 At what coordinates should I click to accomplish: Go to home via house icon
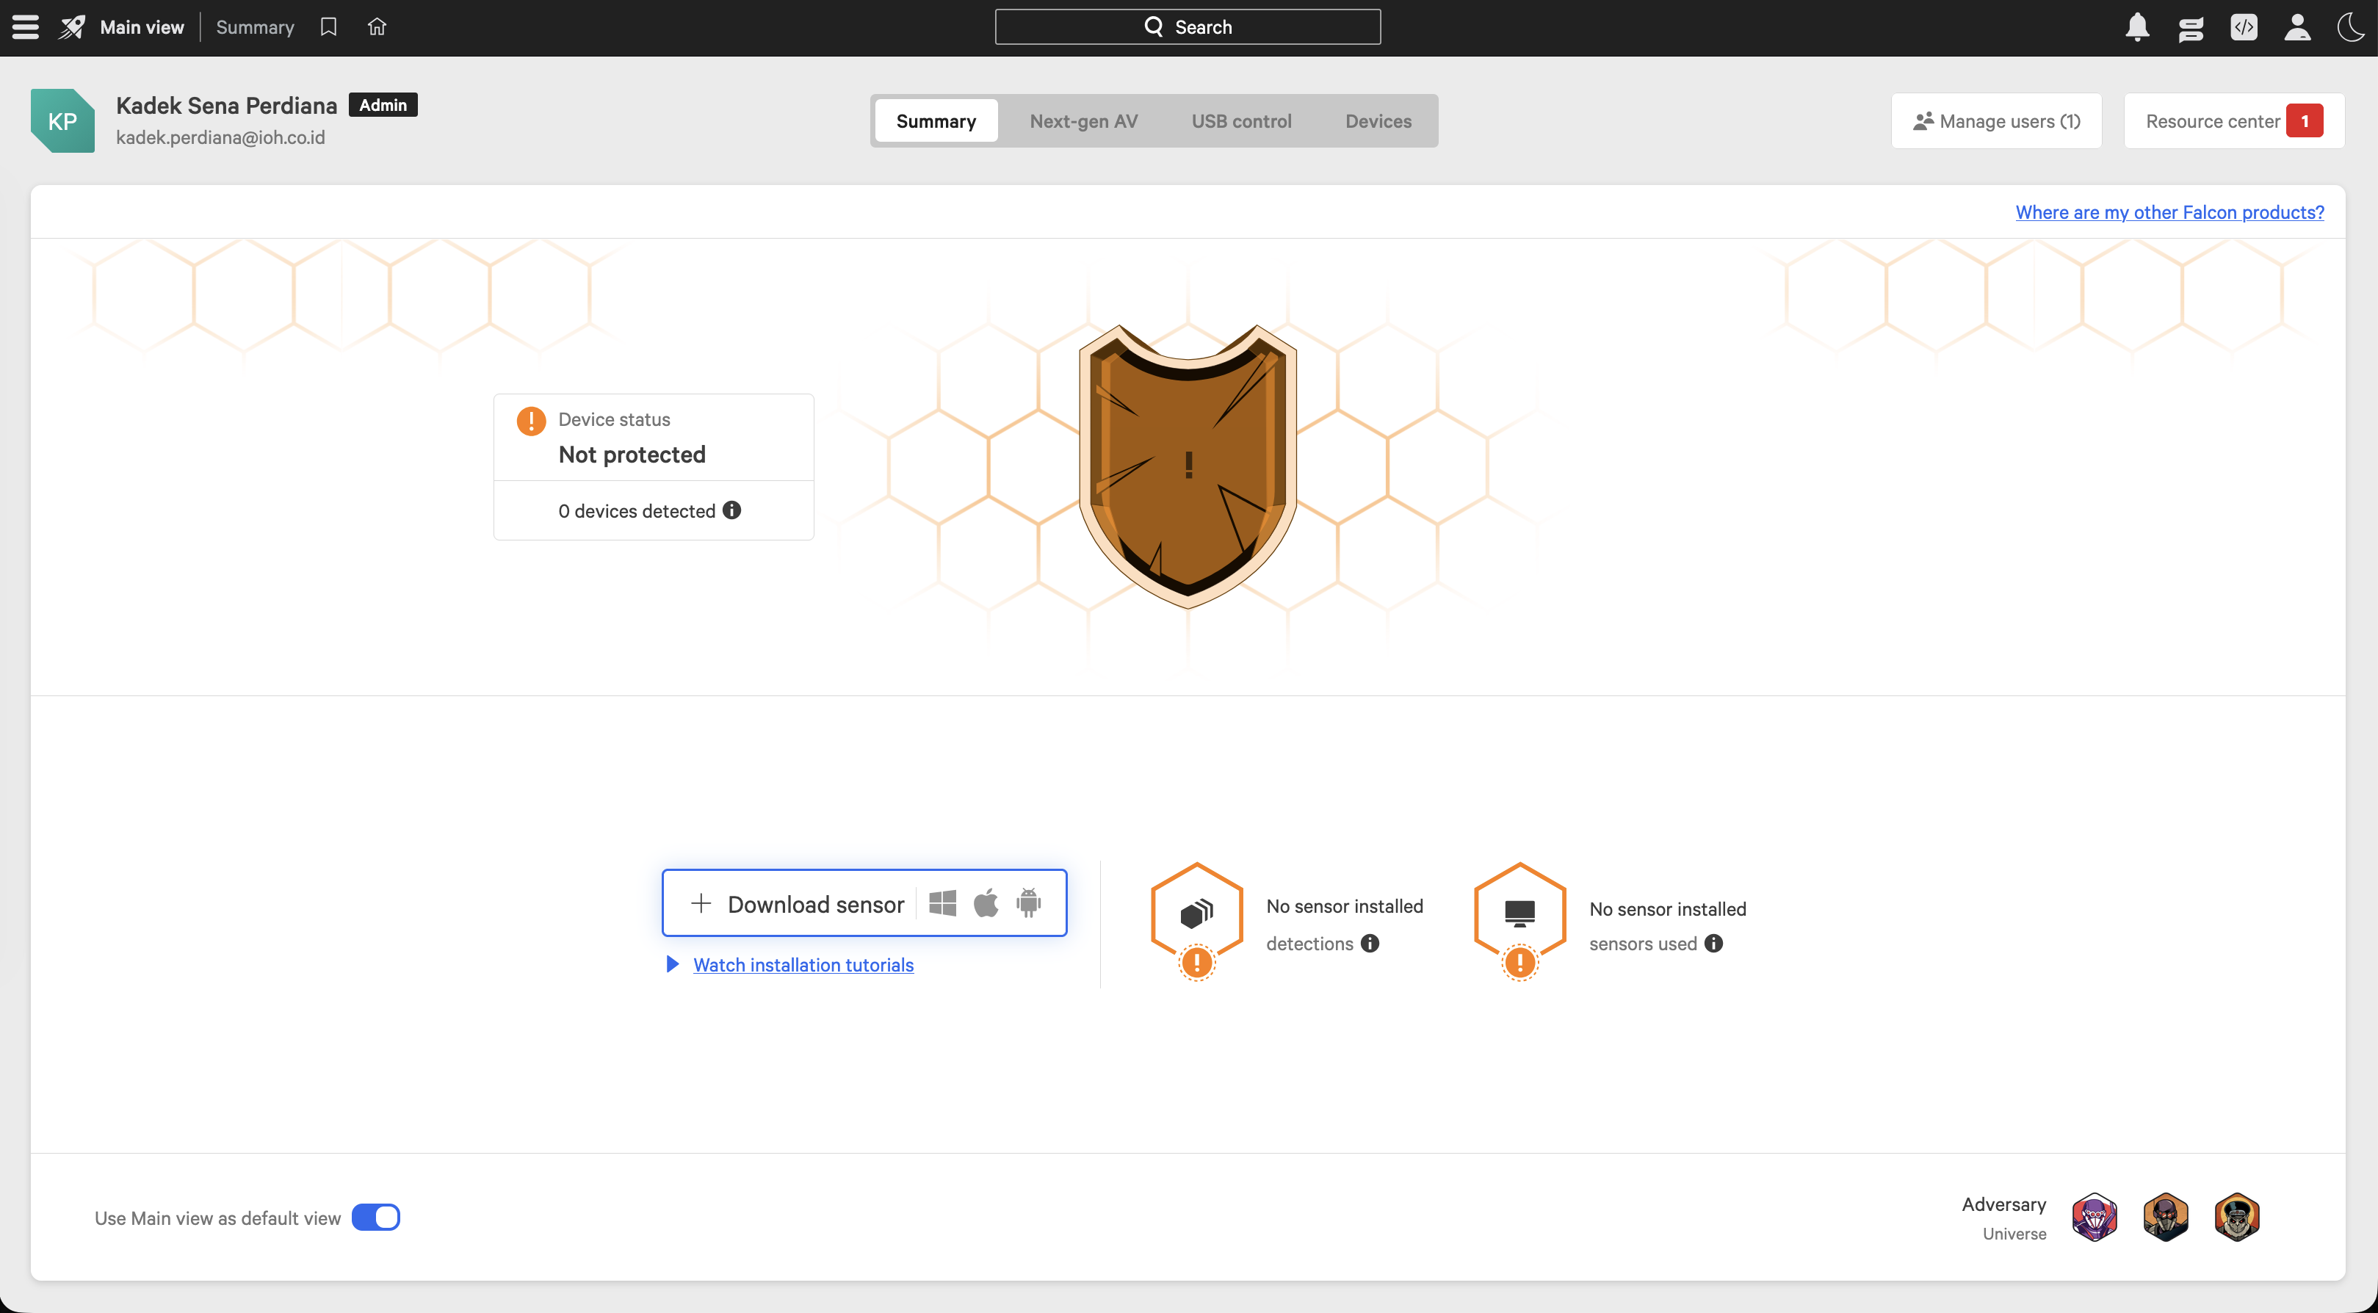coord(377,26)
